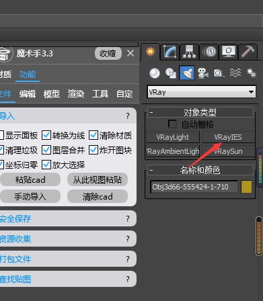
Task: Uncheck the 炸开图块 option
Action: [x=93, y=150]
